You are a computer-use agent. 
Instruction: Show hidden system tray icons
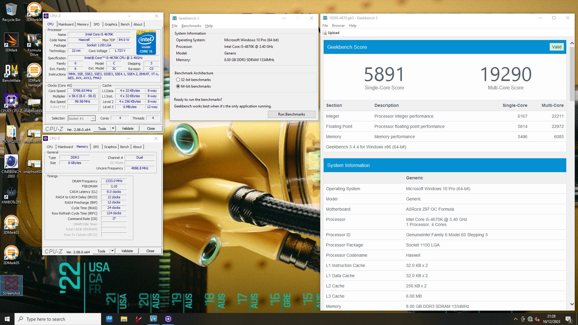[515, 319]
